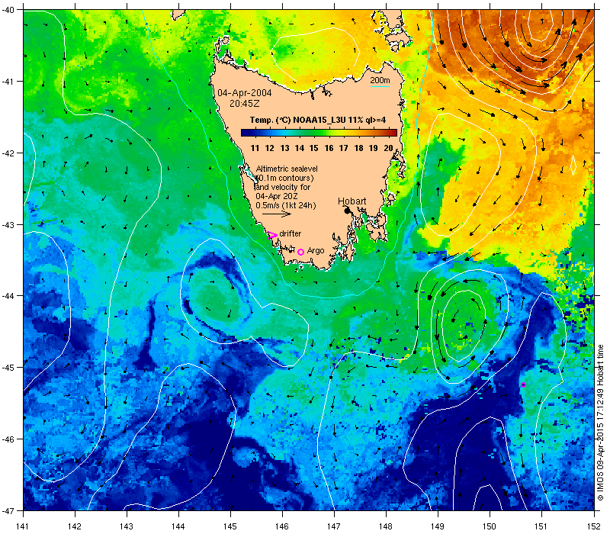Viewport: 610px width, 534px height.
Task: Click the small magenta float marker near 45°S
Action: pos(523,384)
